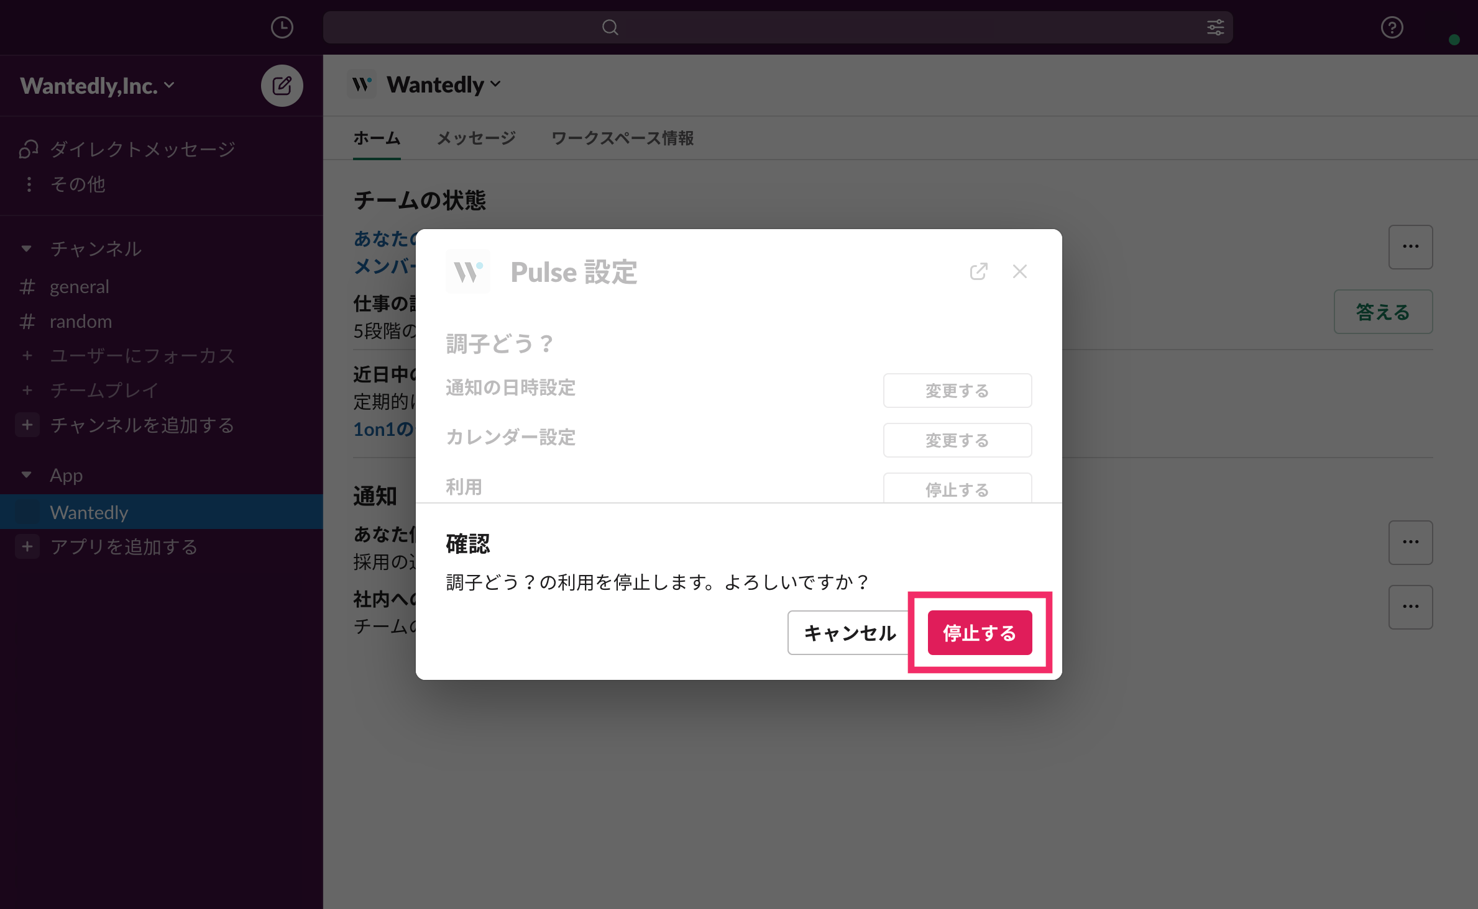Click the キャンセル button
Screen dimensions: 1478x909
849,633
